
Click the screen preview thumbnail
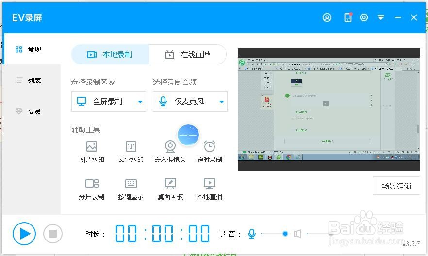coord(329,110)
